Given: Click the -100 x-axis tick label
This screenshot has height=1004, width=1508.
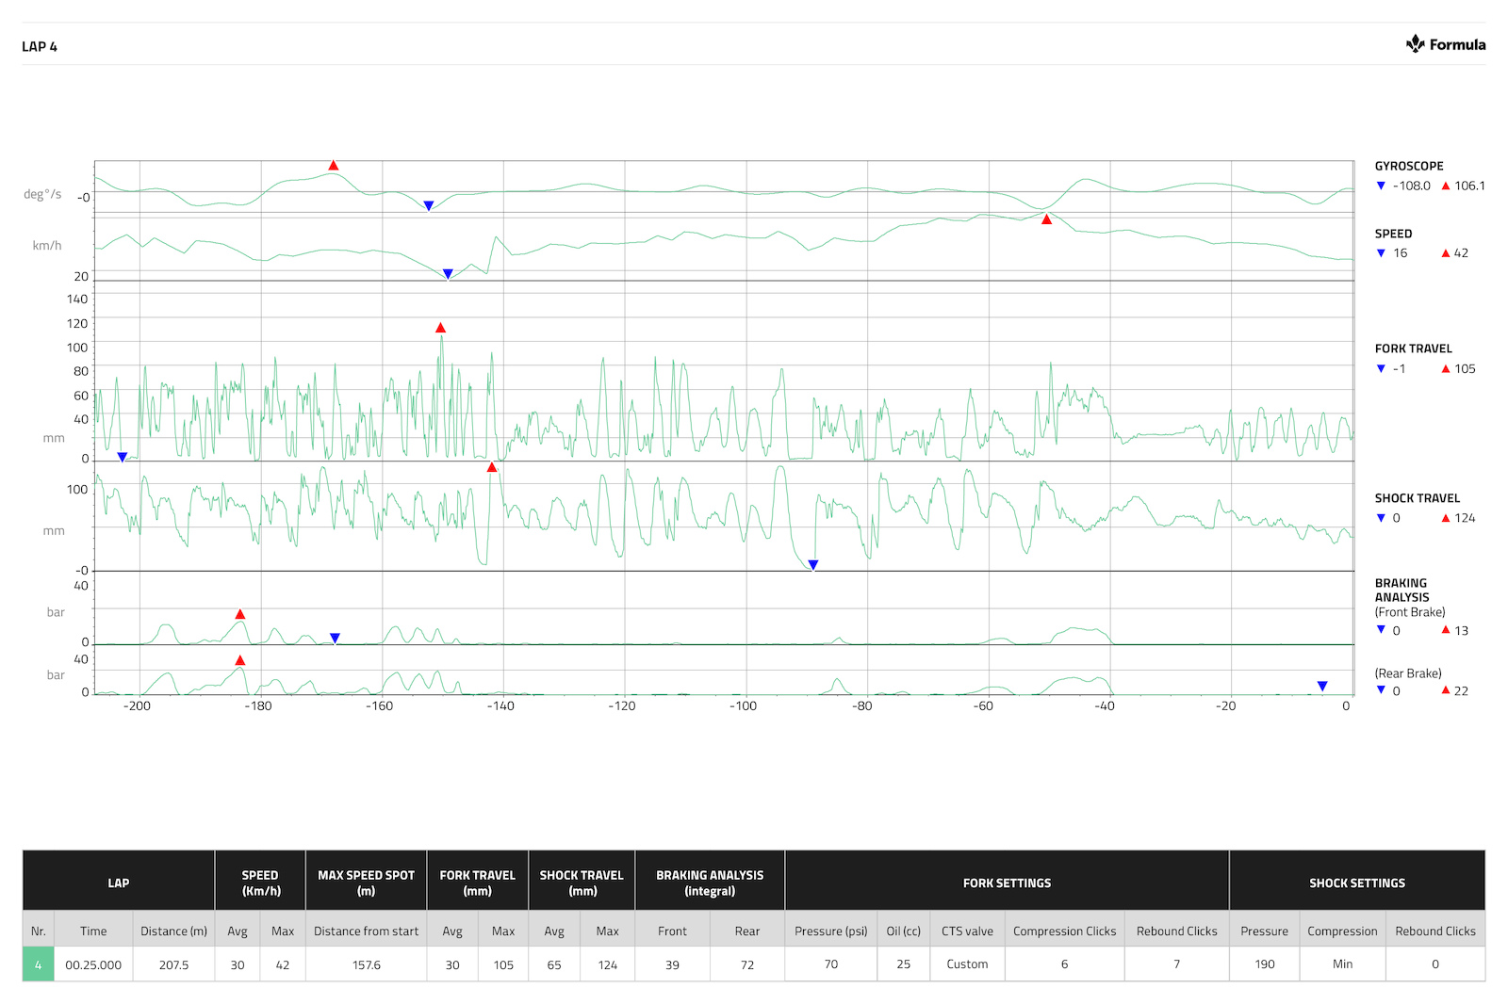Looking at the screenshot, I should [x=743, y=705].
